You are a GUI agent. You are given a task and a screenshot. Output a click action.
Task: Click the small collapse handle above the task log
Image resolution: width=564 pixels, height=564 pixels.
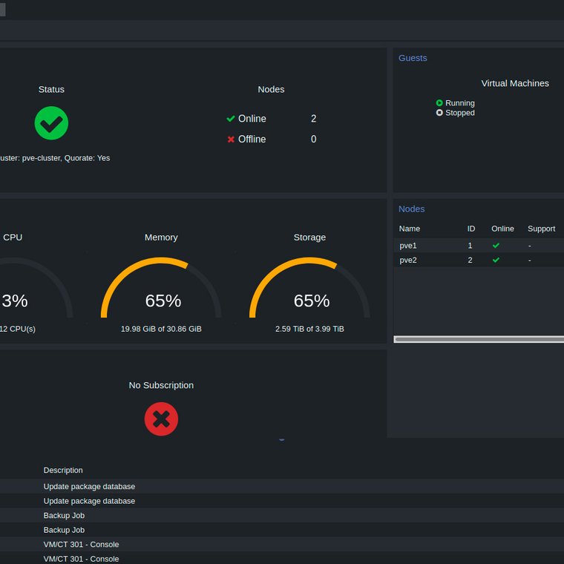click(282, 439)
